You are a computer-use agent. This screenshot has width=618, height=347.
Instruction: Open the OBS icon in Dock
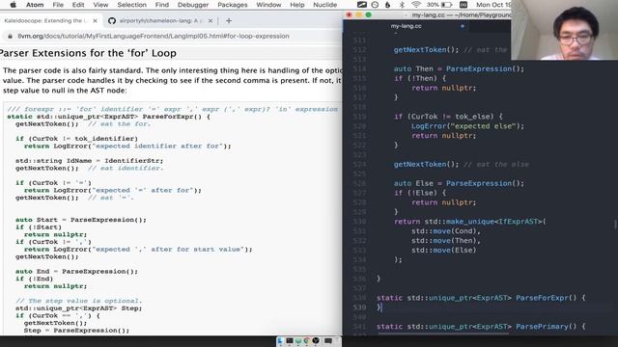316,340
